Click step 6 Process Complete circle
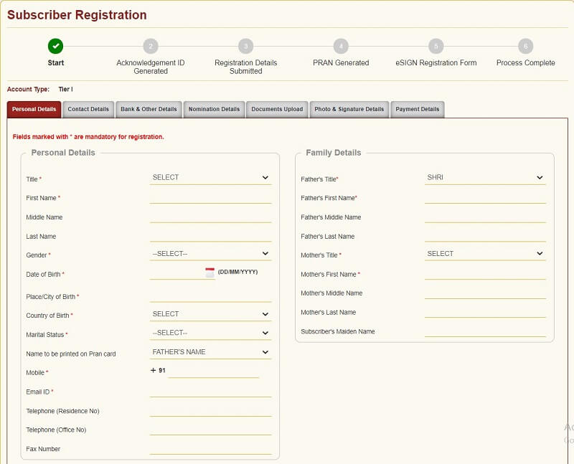Viewport: 574px width, 464px height. click(x=525, y=46)
